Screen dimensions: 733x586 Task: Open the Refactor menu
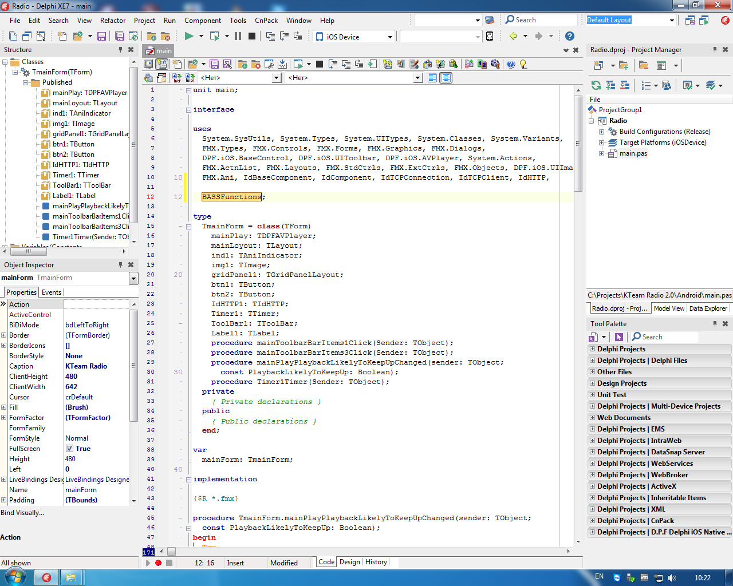[113, 20]
